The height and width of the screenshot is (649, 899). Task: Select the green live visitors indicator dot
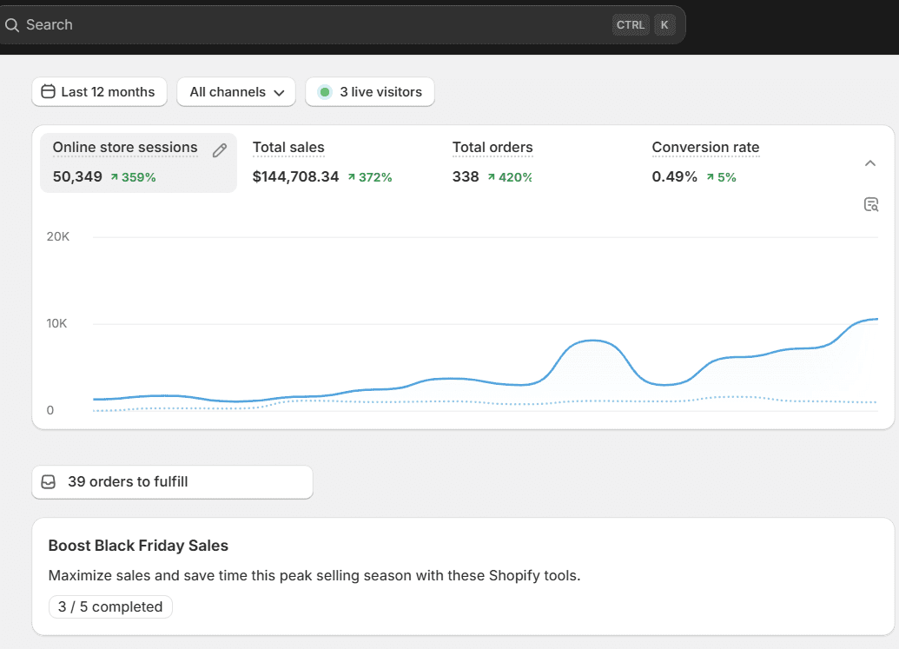click(324, 91)
